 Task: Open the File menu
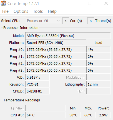point(5,11)
